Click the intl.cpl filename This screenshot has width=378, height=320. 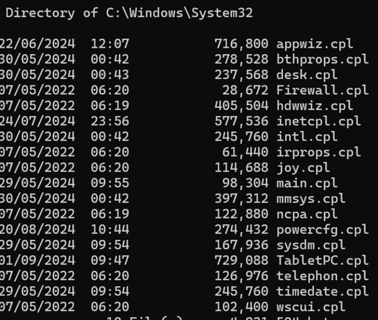point(307,137)
